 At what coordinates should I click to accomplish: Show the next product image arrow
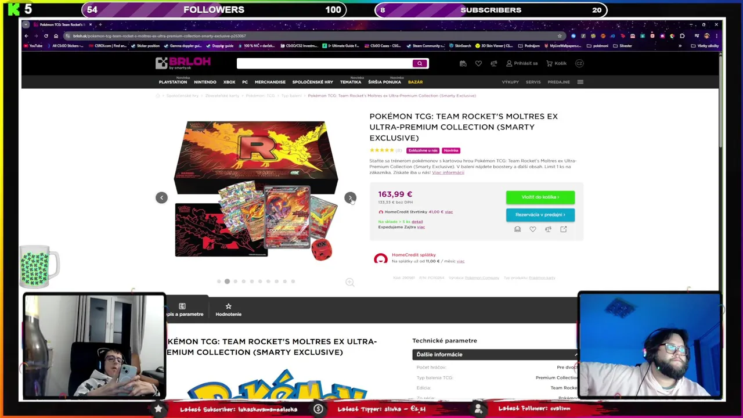pyautogui.click(x=350, y=198)
